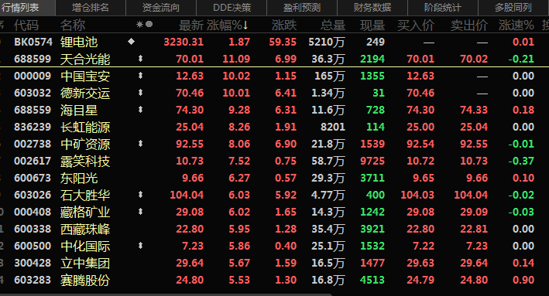Screen dimensions: 549x296
Task: Select stock 德新交运 in the list
Action: [85, 93]
